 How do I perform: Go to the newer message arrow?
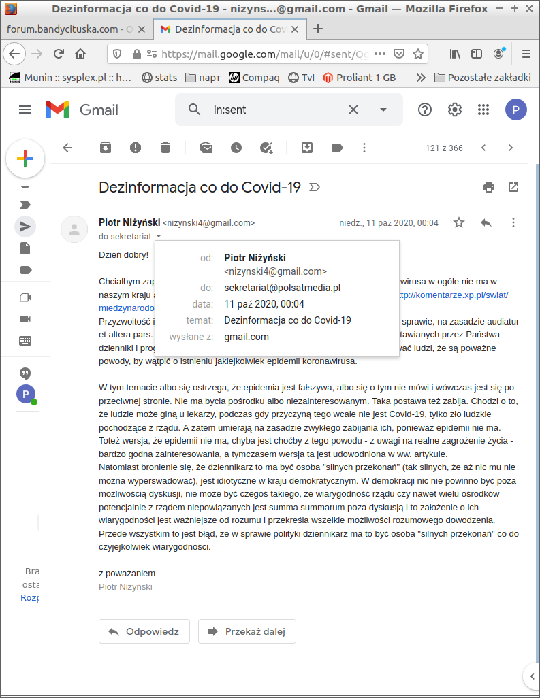483,148
